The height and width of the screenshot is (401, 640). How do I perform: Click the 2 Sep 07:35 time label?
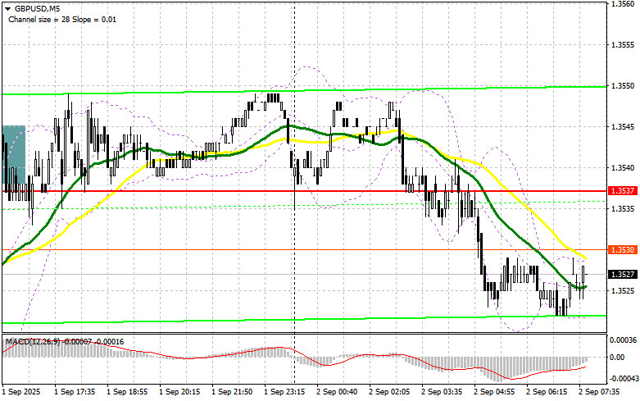[599, 392]
